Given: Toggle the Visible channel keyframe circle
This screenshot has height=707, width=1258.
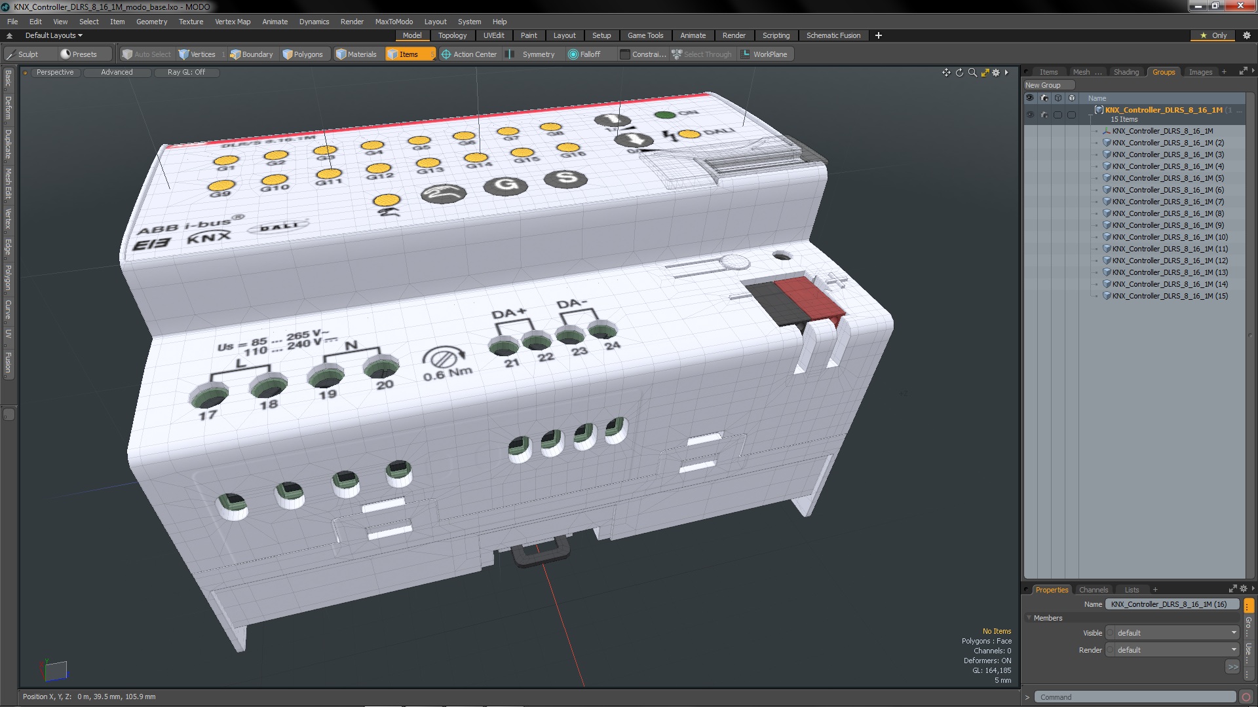Looking at the screenshot, I should (x=1111, y=633).
